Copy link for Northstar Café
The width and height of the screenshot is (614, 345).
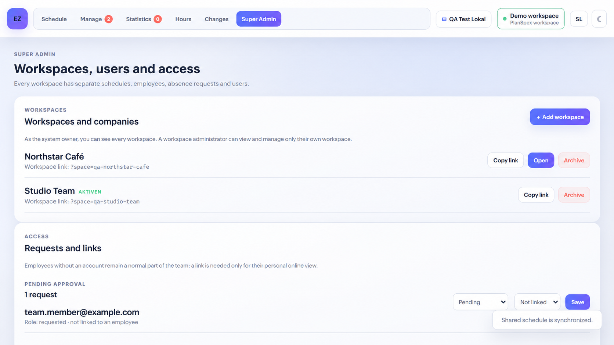[505, 160]
